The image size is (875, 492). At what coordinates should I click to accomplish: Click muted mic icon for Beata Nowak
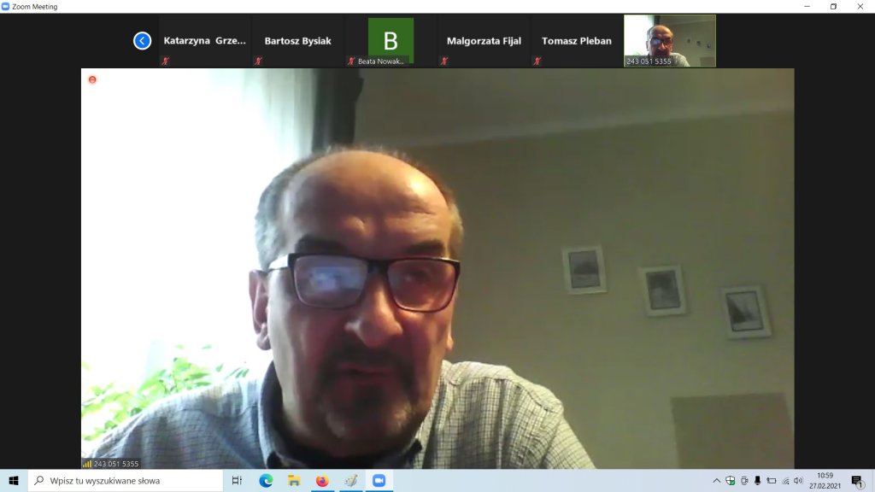click(351, 61)
